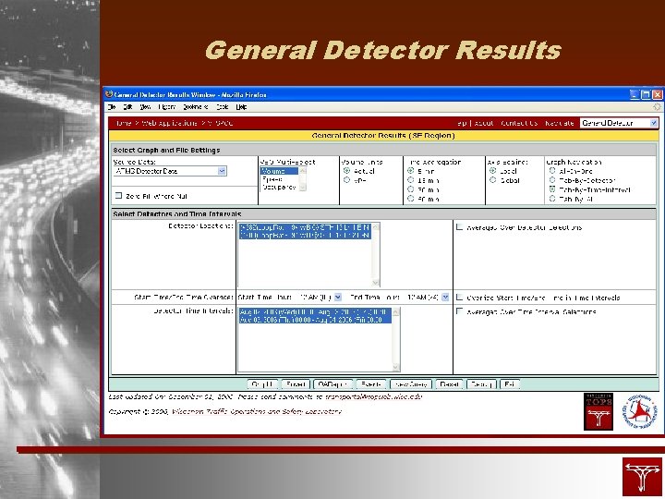
Task: Click the Graph button
Action: [x=262, y=384]
